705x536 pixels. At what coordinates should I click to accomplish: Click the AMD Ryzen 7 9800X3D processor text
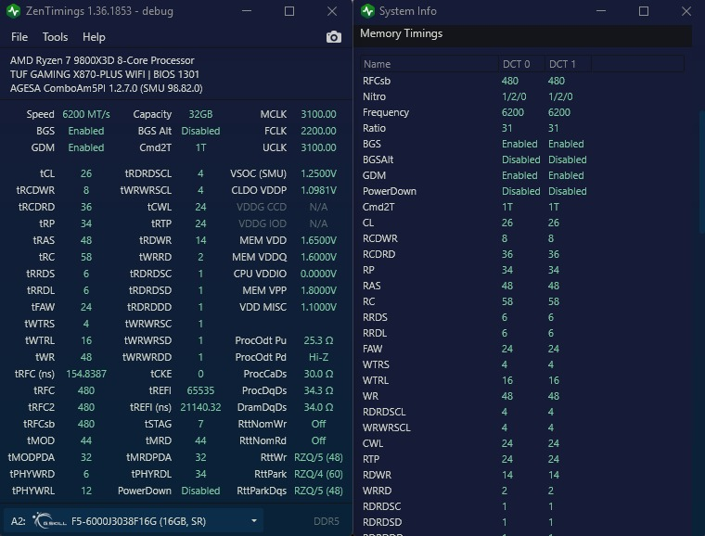pyautogui.click(x=102, y=60)
